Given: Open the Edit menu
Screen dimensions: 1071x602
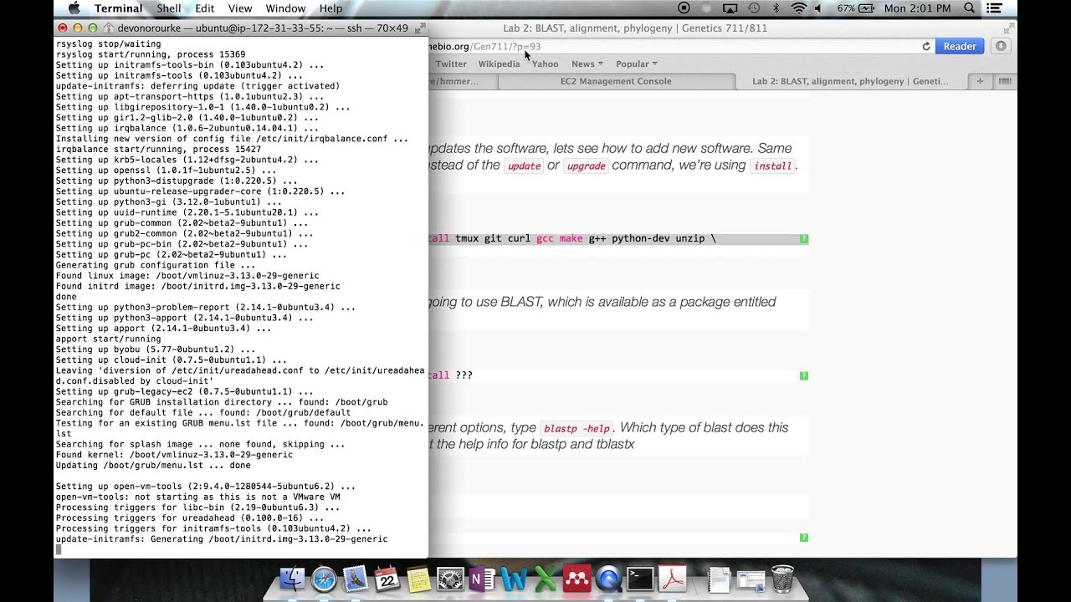Looking at the screenshot, I should click(x=204, y=8).
